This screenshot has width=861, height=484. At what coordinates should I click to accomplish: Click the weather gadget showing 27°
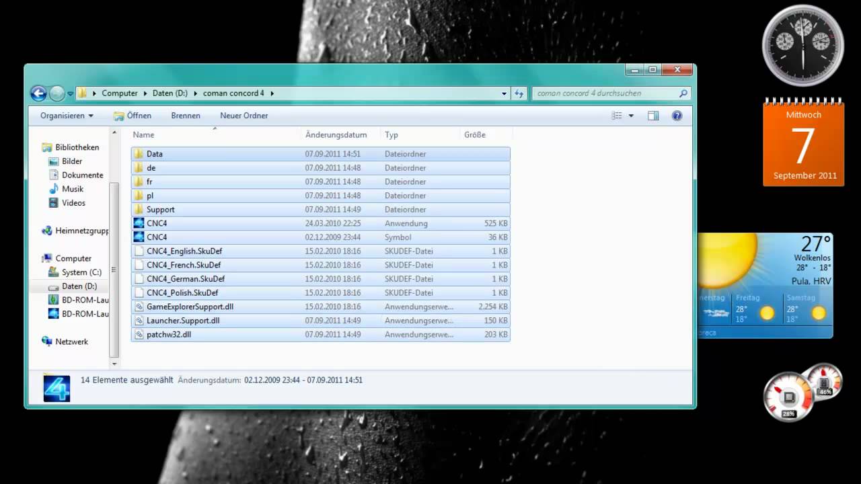pos(765,285)
